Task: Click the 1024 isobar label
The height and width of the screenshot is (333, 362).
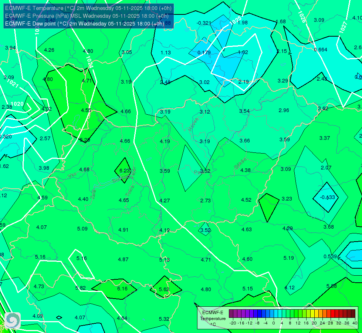Action: pos(89,62)
